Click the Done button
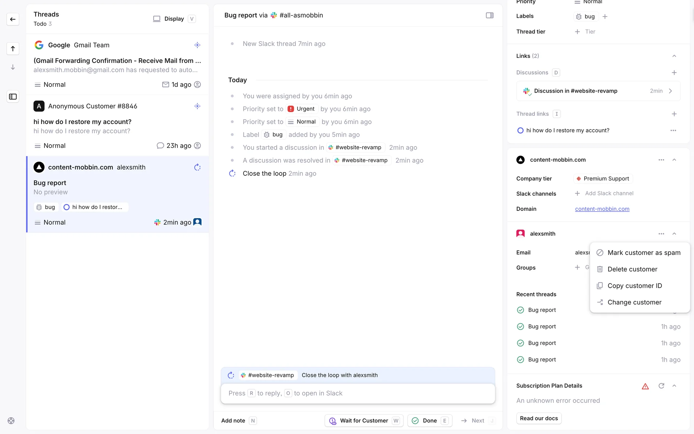 pos(429,421)
